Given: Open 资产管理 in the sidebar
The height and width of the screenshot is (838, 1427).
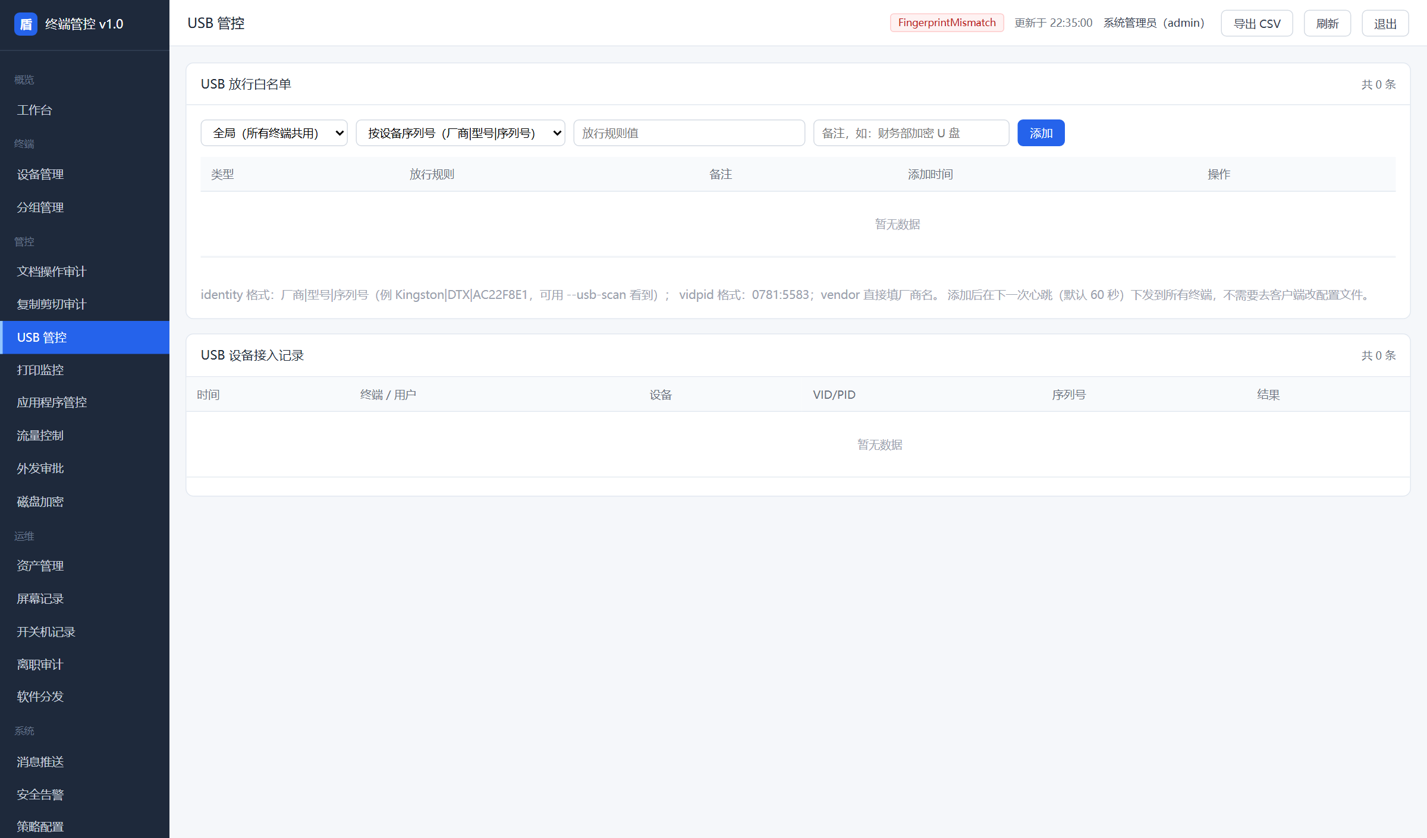Looking at the screenshot, I should (x=84, y=566).
